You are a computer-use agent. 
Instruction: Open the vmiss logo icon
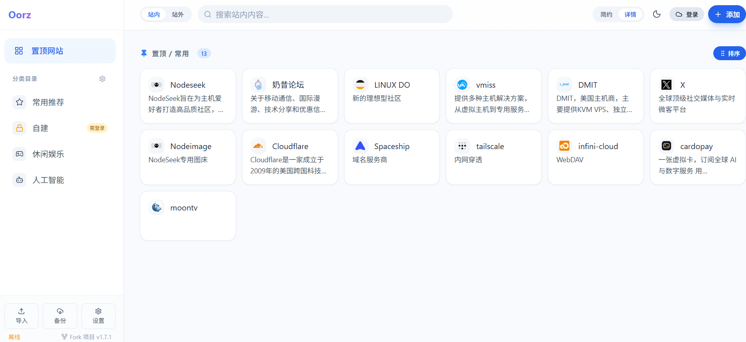462,85
